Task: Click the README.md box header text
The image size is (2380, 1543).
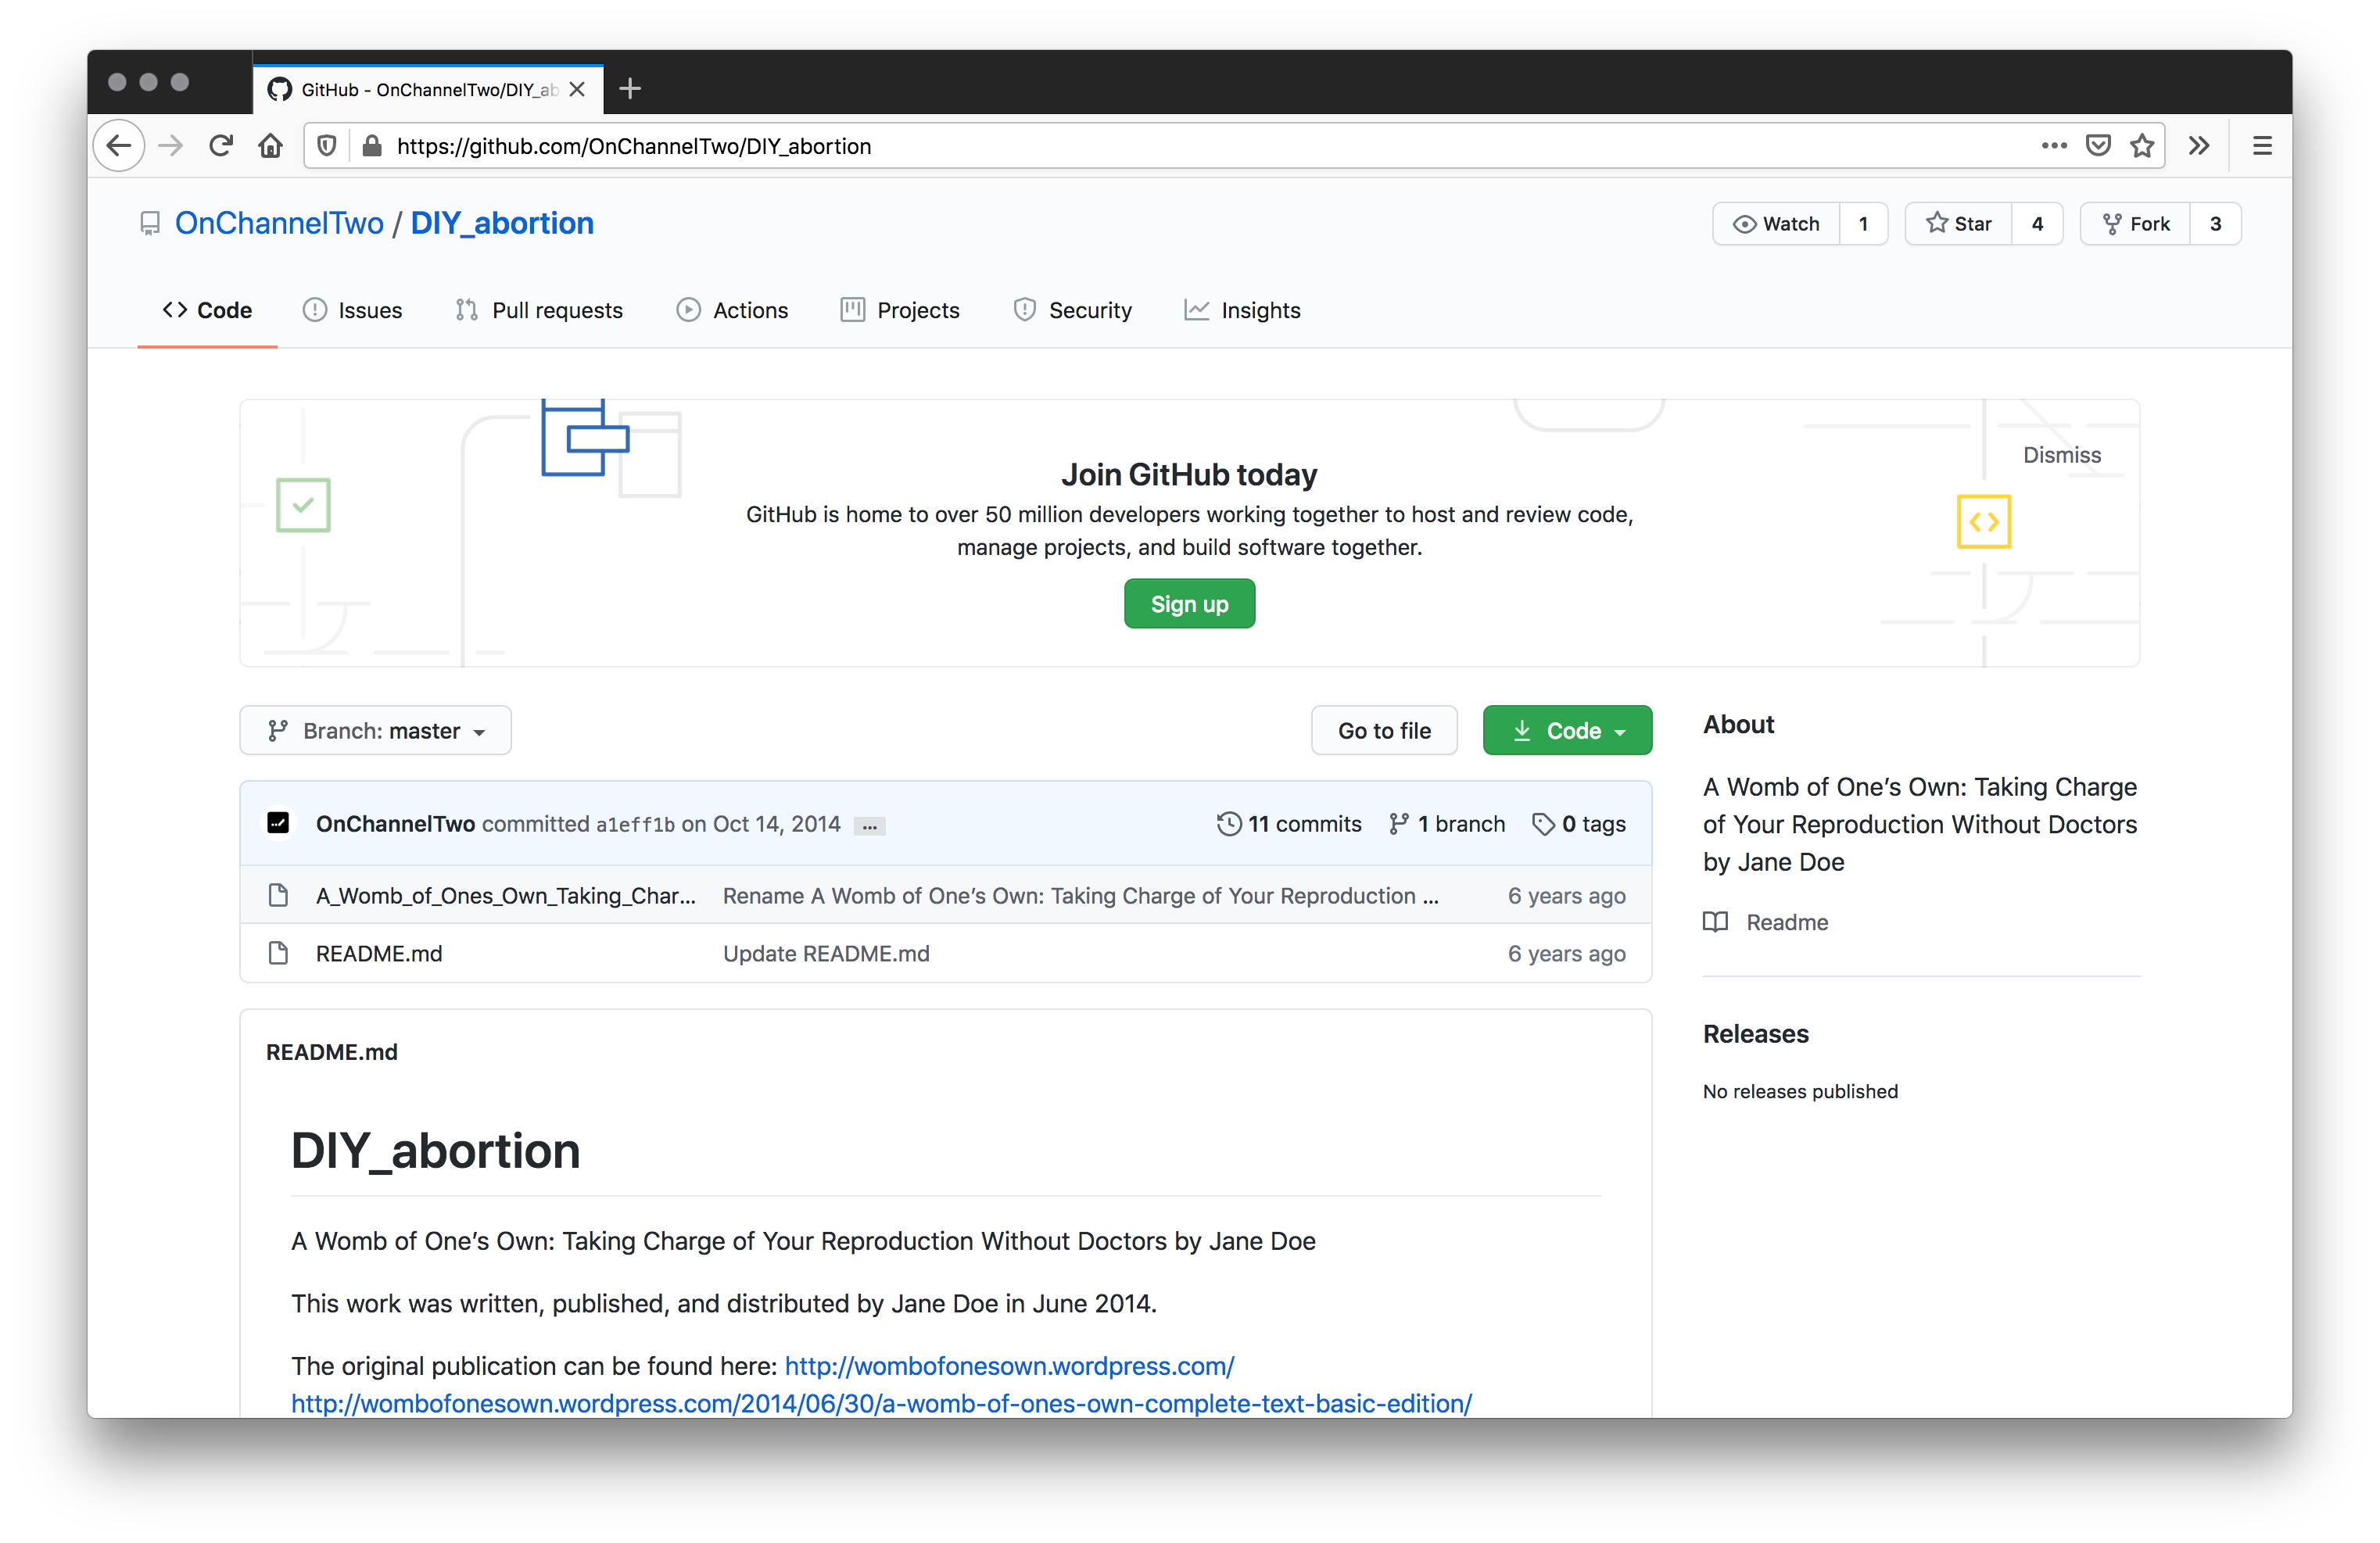Action: point(332,1052)
